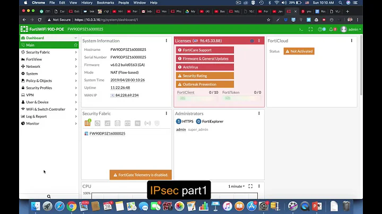Open Finder from the Dock
Screen dimensions: 382x214
[36, 206]
